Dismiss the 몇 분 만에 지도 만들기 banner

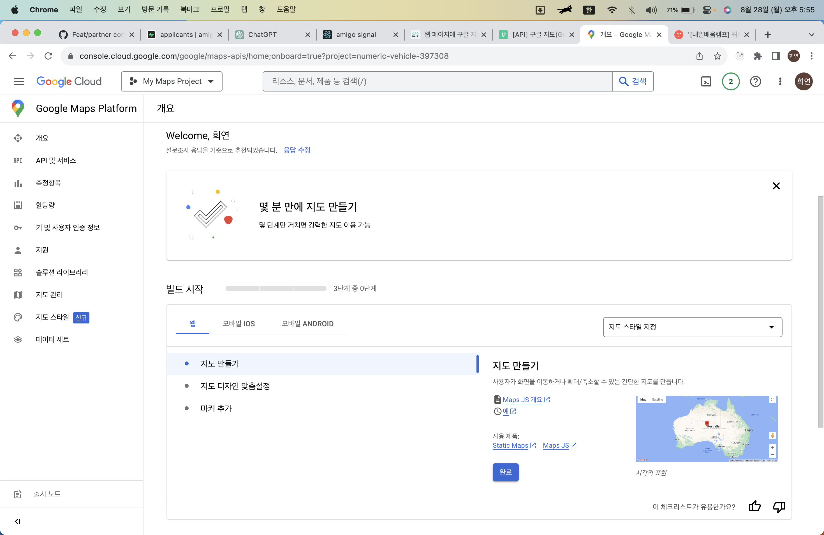tap(776, 186)
